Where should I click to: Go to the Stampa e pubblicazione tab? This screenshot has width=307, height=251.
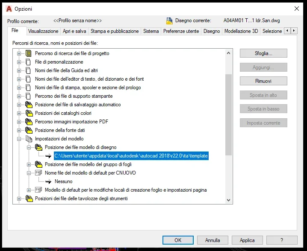[x=115, y=31]
